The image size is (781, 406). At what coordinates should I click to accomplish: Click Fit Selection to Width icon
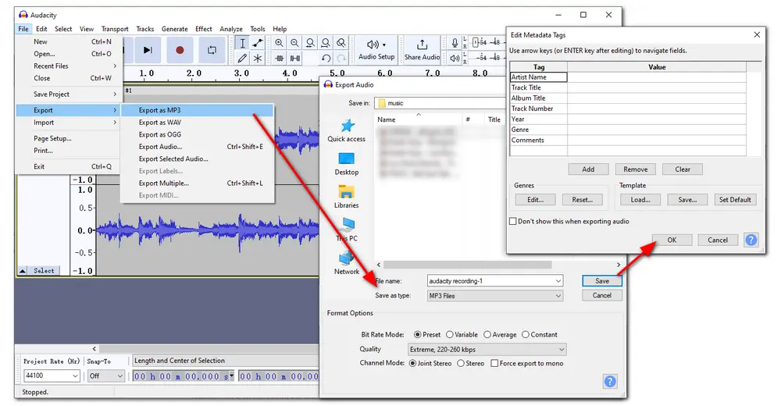coord(310,43)
